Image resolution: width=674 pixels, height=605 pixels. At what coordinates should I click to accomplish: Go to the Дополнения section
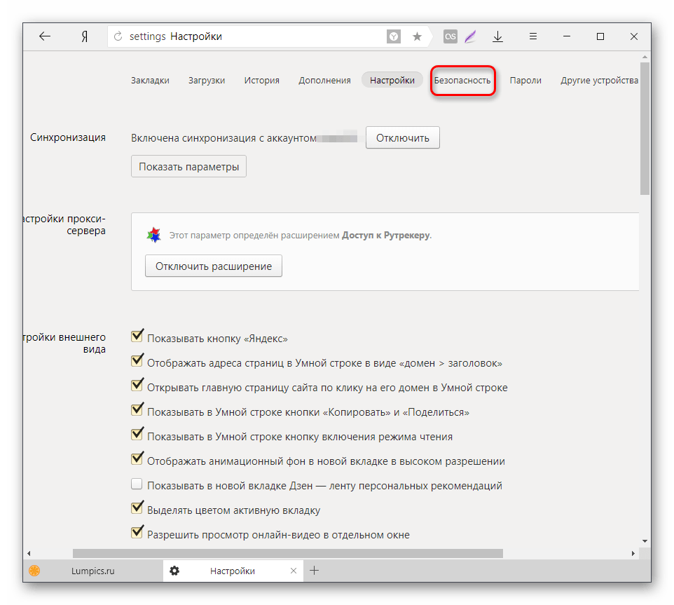(x=324, y=81)
